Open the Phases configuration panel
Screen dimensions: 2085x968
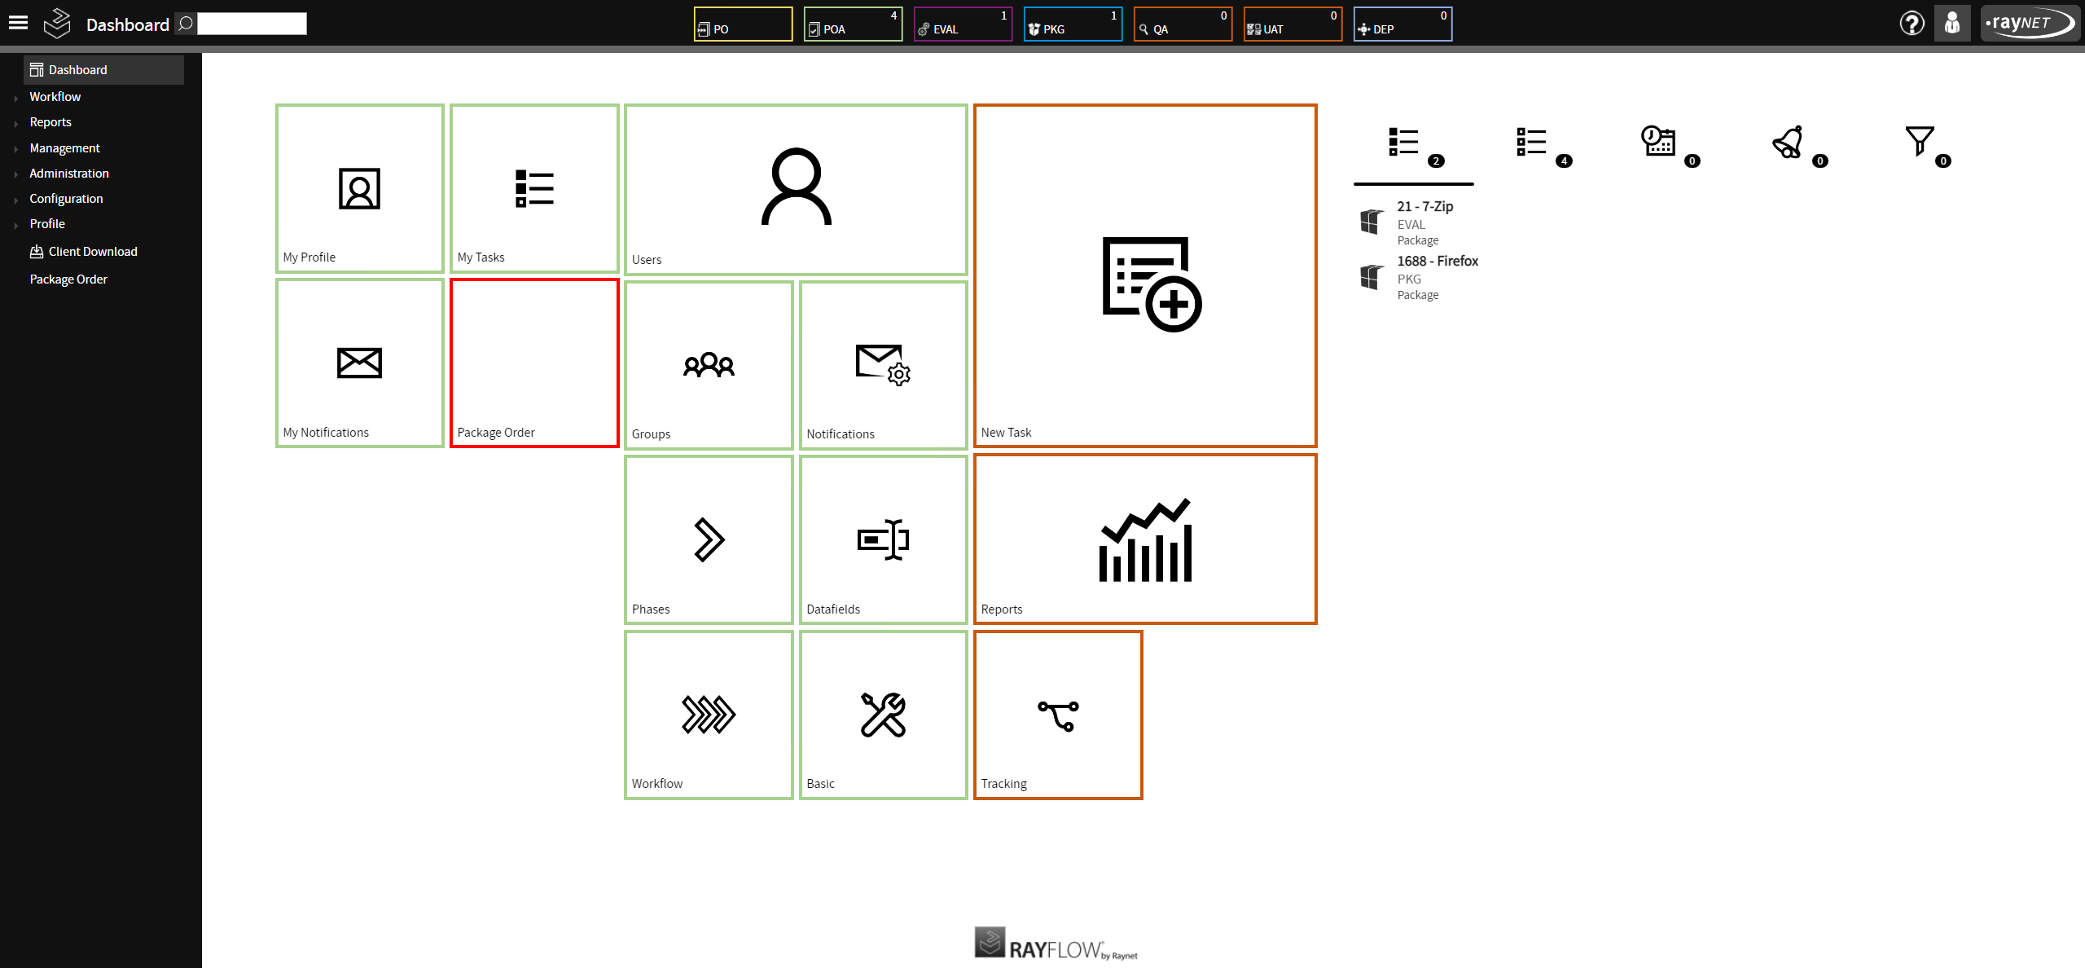[709, 540]
